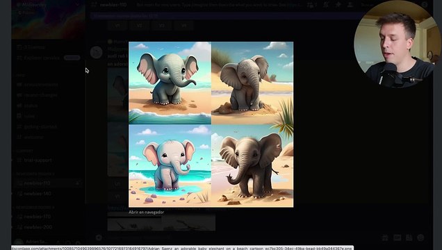
Task: Open pinned messages icon
Action: pyautogui.click(x=338, y=5)
